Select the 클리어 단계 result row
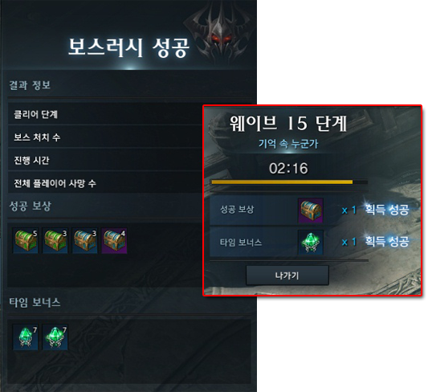 coord(105,114)
